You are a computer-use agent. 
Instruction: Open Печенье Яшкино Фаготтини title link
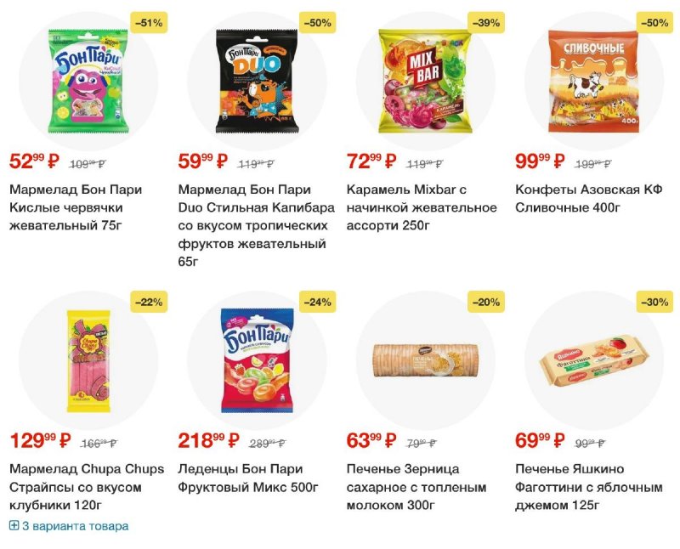tap(589, 487)
